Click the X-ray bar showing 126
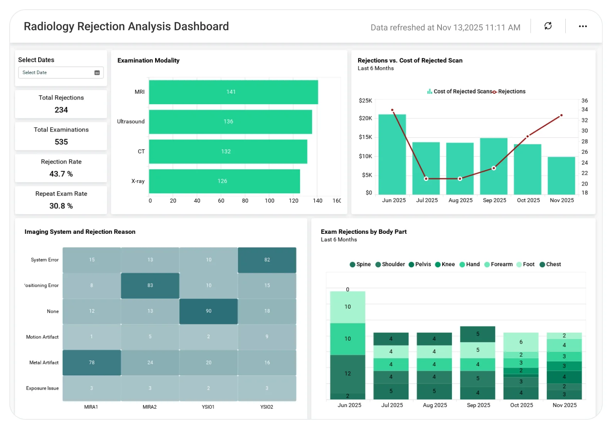Image resolution: width=612 pixels, height=429 pixels. click(225, 181)
